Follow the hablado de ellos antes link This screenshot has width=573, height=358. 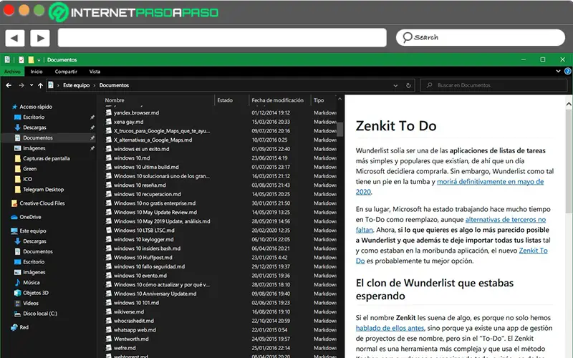tap(390, 328)
